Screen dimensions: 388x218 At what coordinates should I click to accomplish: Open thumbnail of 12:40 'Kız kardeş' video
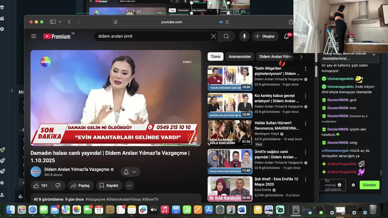click(x=230, y=105)
